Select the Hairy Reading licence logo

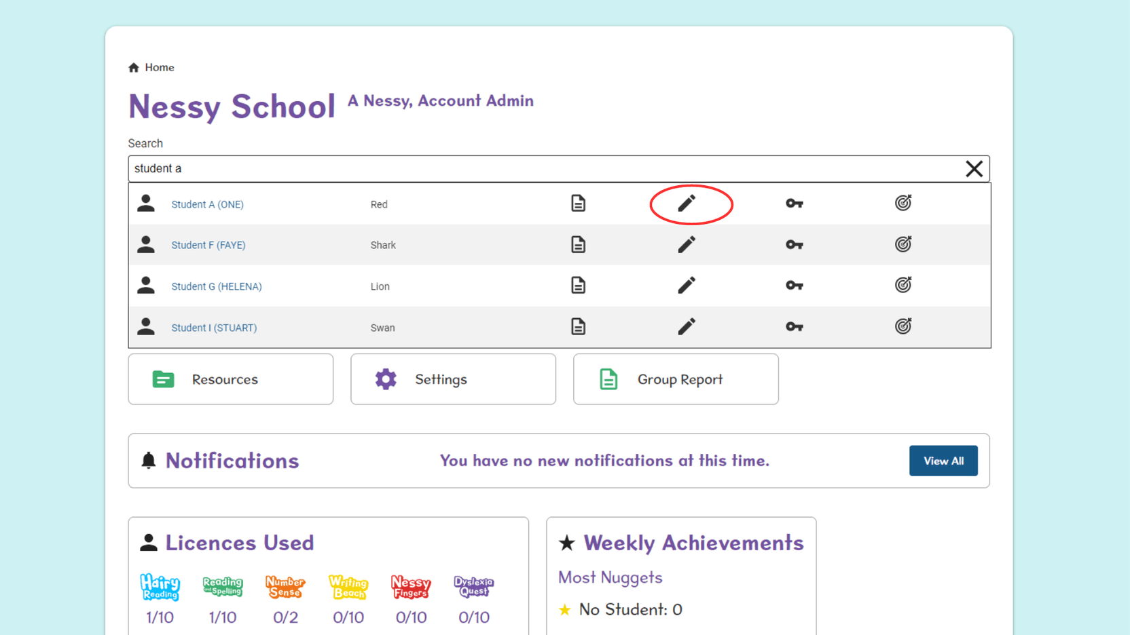click(160, 588)
